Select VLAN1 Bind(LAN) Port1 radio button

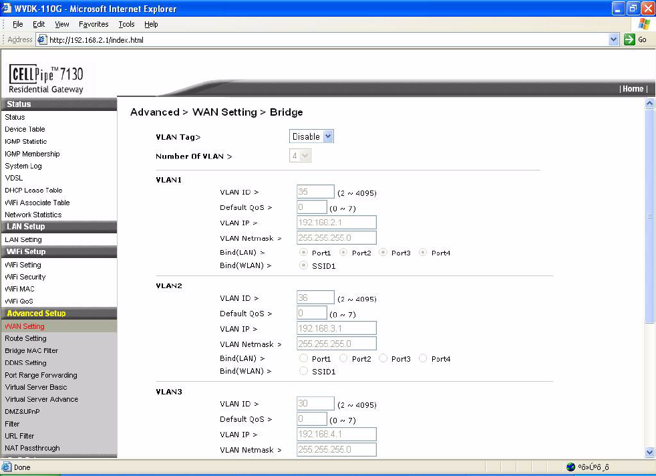coord(303,253)
